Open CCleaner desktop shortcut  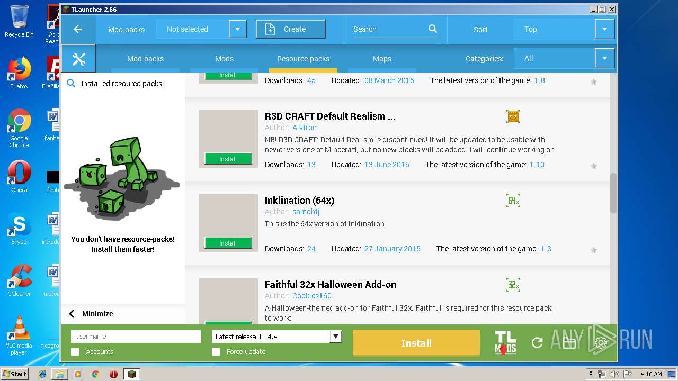19,281
